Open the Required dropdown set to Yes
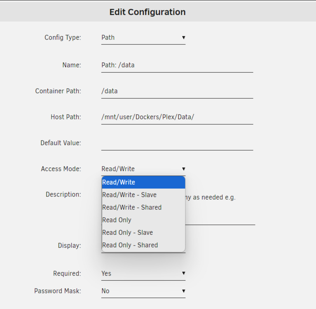Screen dimensions: 316x309 (143, 274)
